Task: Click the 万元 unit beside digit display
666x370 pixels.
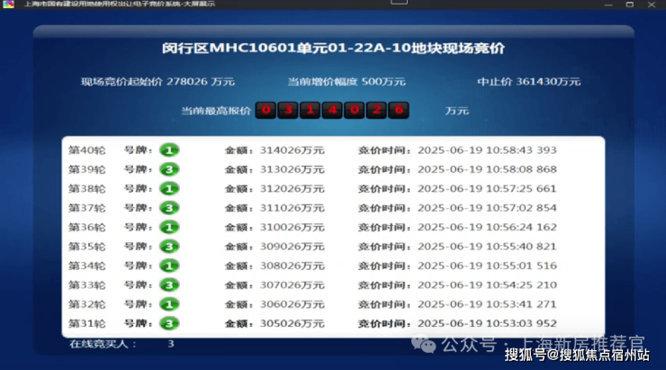Action: [456, 111]
